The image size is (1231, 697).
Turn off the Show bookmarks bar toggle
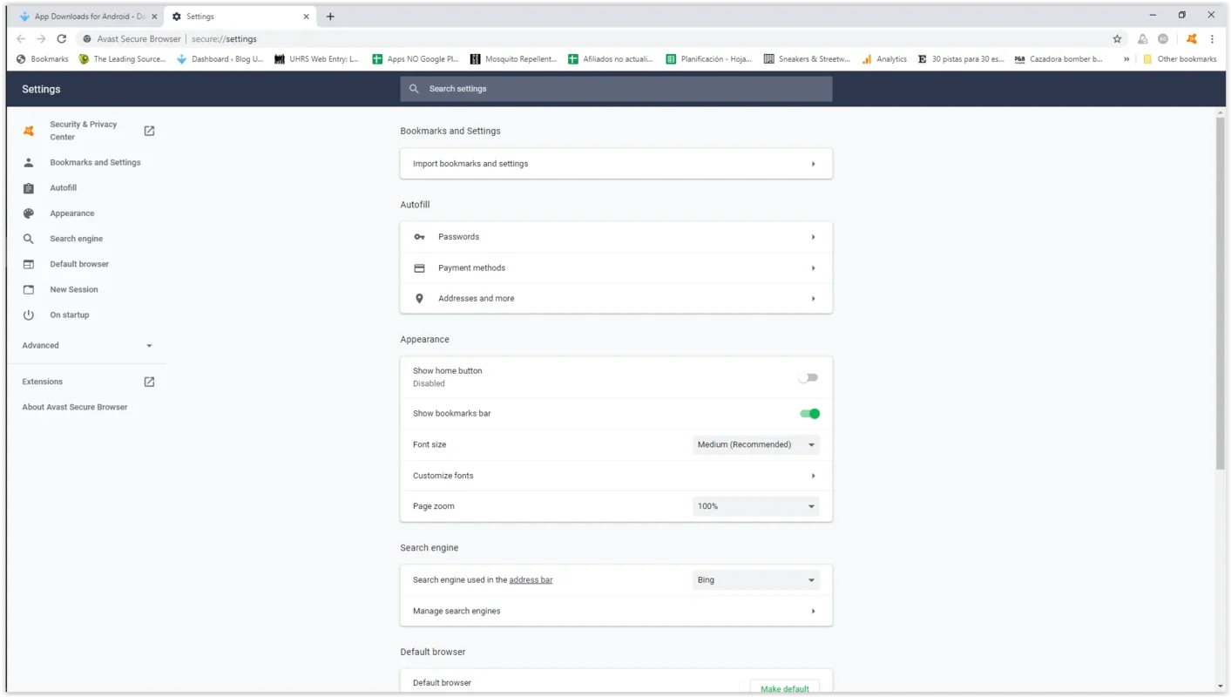click(x=810, y=413)
